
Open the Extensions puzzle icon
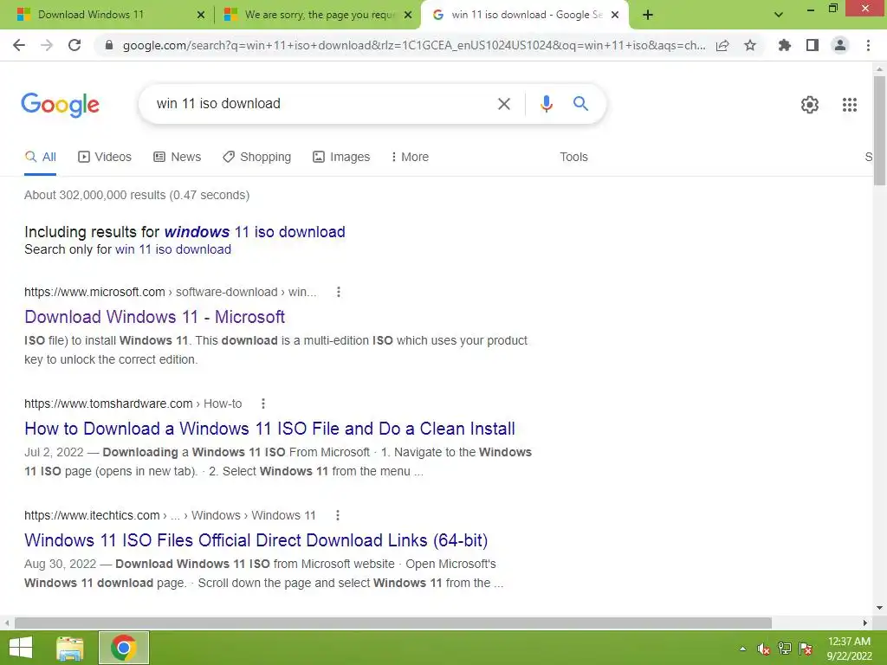(785, 45)
